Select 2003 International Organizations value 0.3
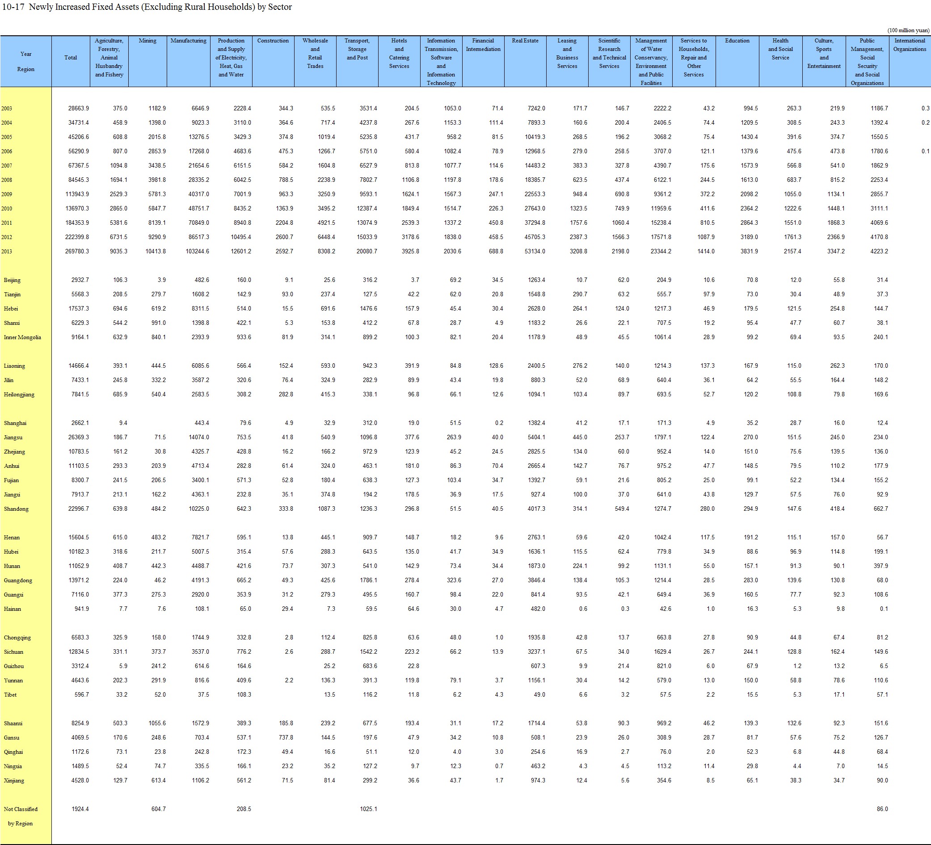Viewport: 931px width, 845px height. (x=925, y=109)
